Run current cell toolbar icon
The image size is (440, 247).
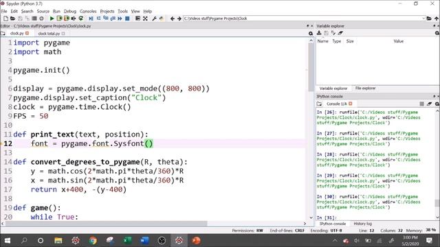[59, 19]
